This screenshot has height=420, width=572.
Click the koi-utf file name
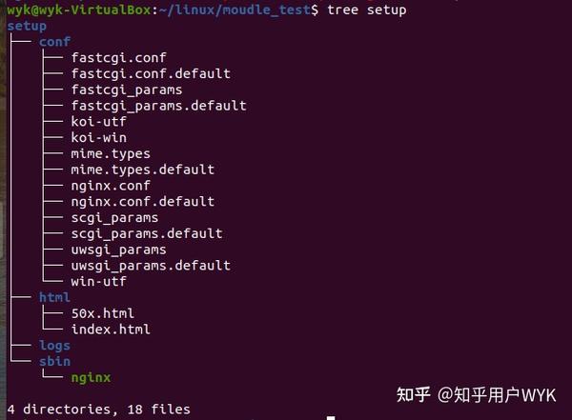(98, 121)
